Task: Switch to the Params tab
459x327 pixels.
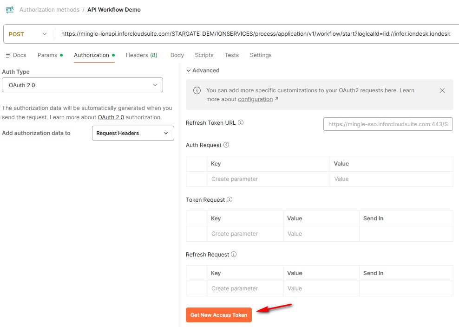Action: click(x=47, y=55)
